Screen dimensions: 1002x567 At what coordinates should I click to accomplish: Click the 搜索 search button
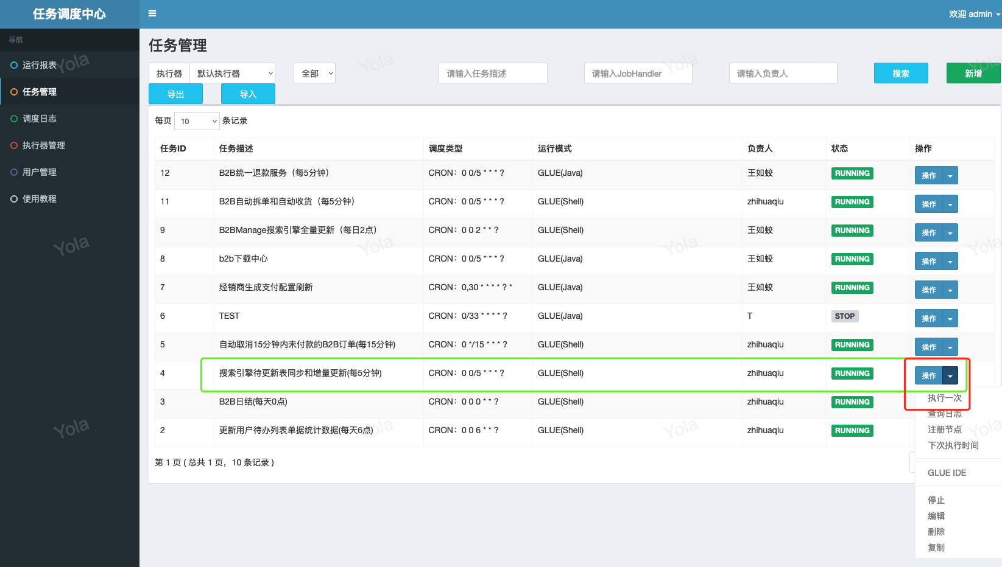click(x=901, y=74)
